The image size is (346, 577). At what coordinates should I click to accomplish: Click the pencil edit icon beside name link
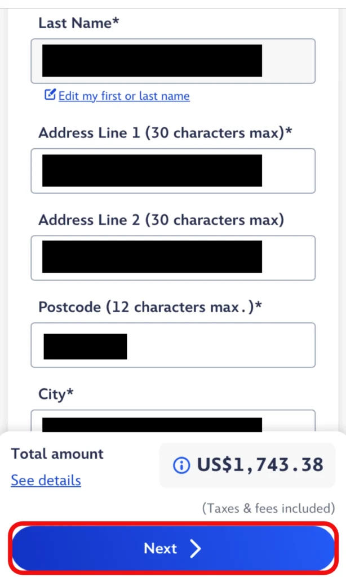coord(50,95)
